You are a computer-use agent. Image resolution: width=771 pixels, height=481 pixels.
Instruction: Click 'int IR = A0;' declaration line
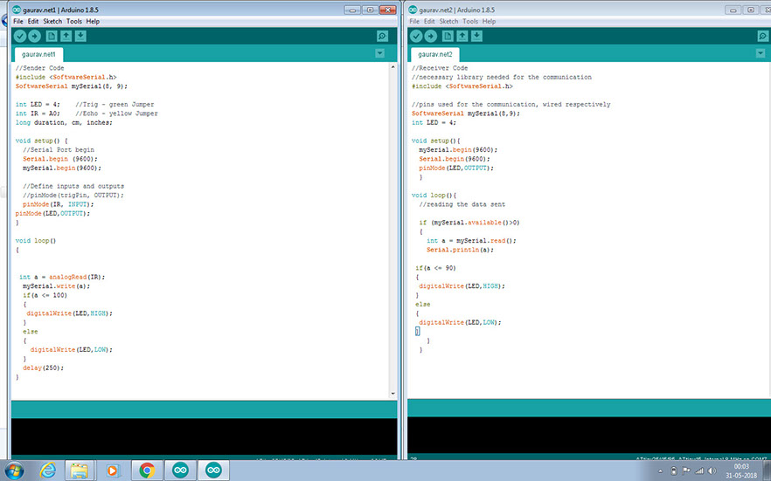pos(38,113)
